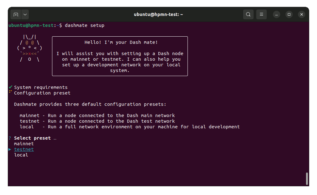Click the dashmate setup command text

[x=84, y=25]
